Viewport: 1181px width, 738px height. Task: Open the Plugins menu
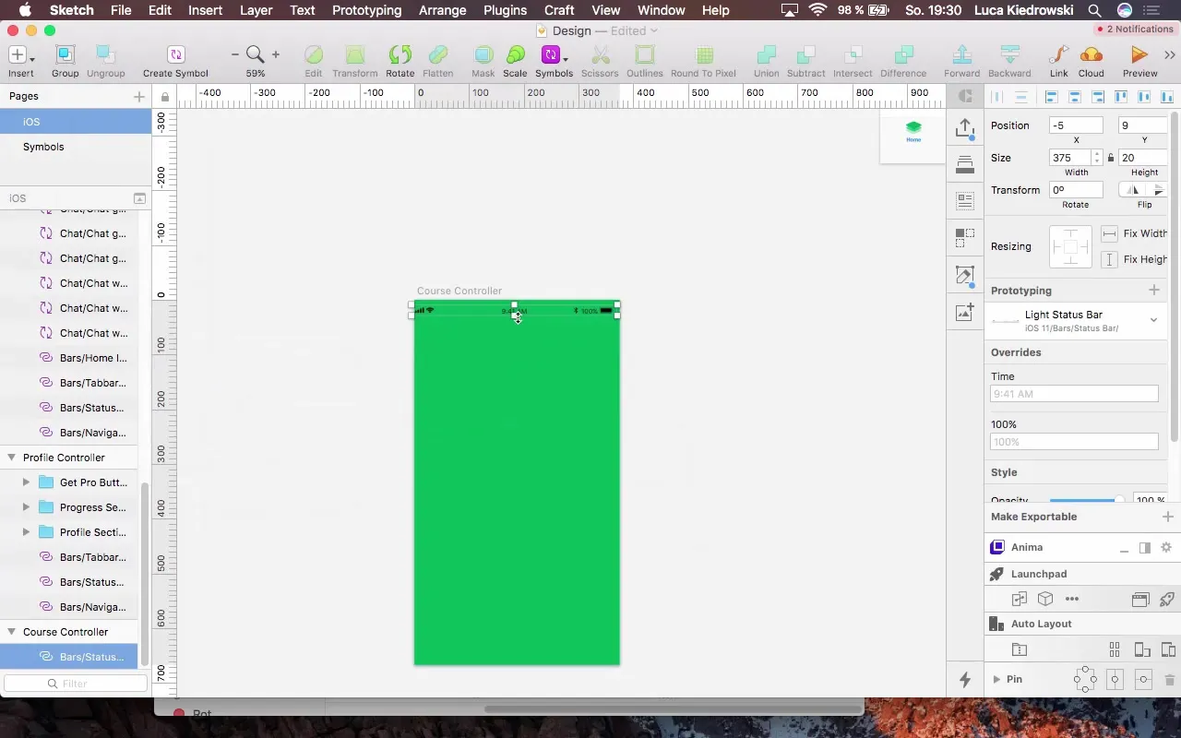[505, 10]
